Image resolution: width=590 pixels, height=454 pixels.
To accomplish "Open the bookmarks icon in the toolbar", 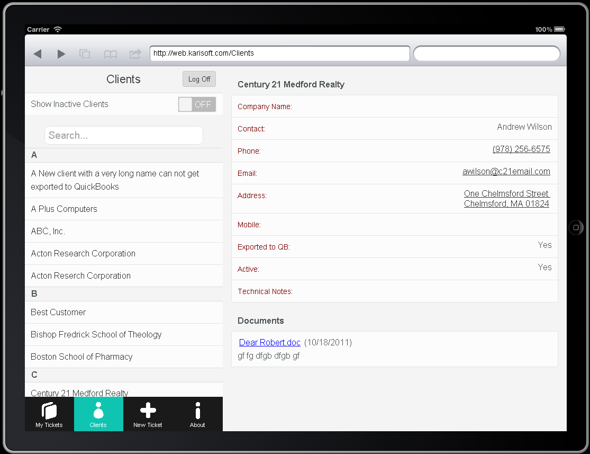I will tap(110, 54).
